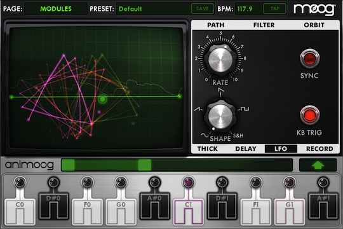Image resolution: width=343 pixels, height=229 pixels.
Task: Toggle the SYNC red button
Action: click(x=309, y=59)
